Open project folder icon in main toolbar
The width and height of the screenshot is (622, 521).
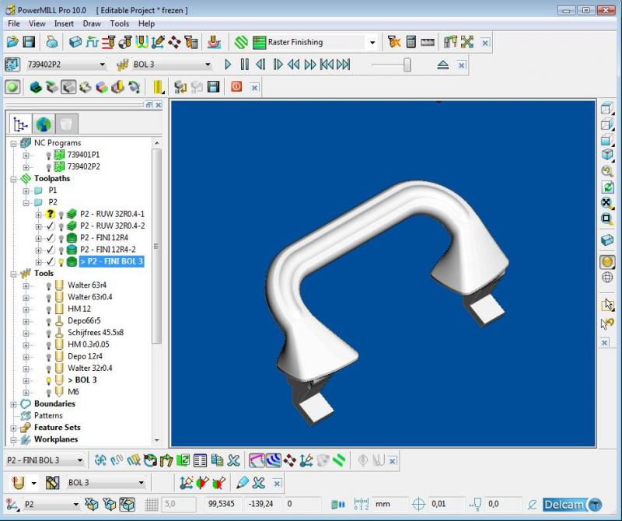(x=12, y=42)
